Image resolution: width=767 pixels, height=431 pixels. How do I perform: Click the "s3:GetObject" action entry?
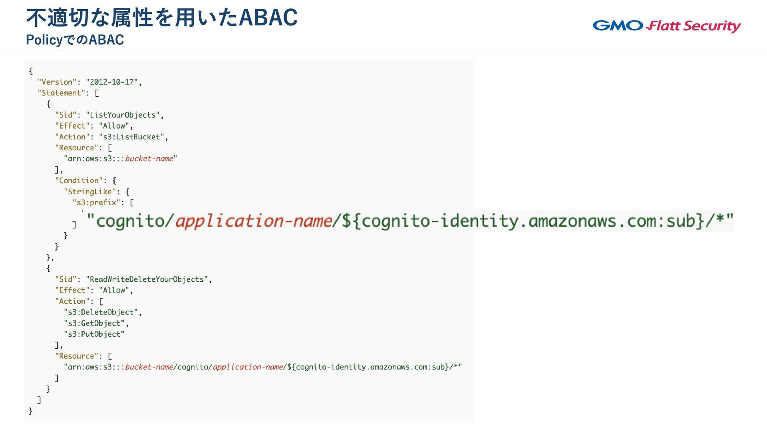[x=94, y=323]
